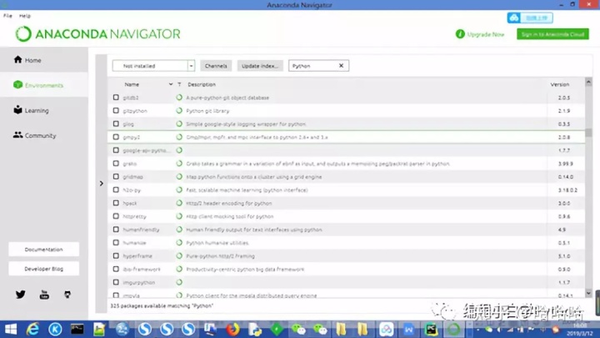Open the Python IDLE taskbar icon
The width and height of the screenshot is (600, 338).
click(255, 329)
